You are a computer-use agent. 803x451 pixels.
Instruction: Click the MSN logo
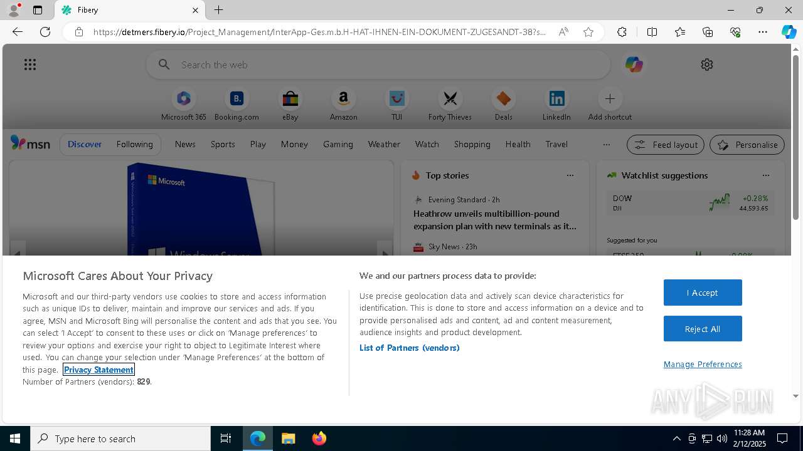[x=30, y=143]
